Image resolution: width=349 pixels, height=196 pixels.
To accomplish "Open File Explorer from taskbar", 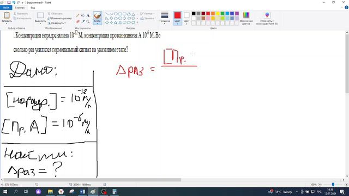I will 50,192.
